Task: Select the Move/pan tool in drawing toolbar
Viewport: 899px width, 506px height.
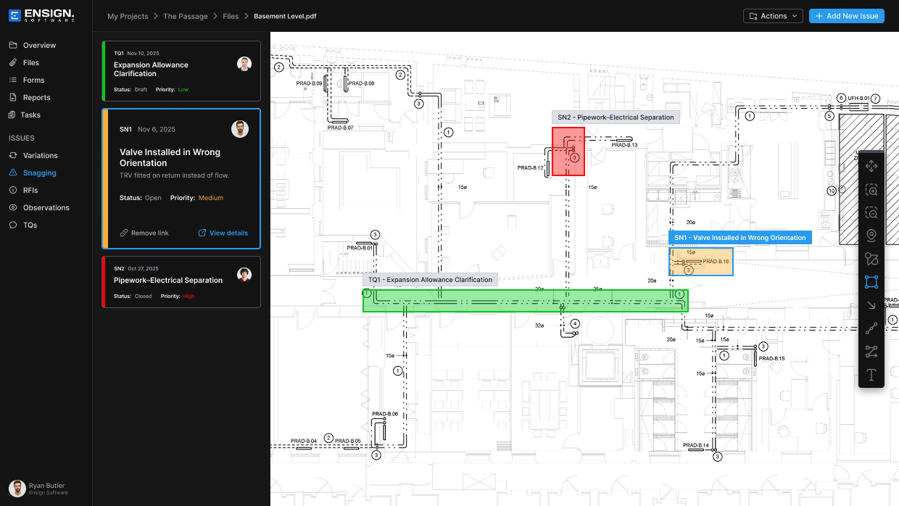Action: (871, 166)
